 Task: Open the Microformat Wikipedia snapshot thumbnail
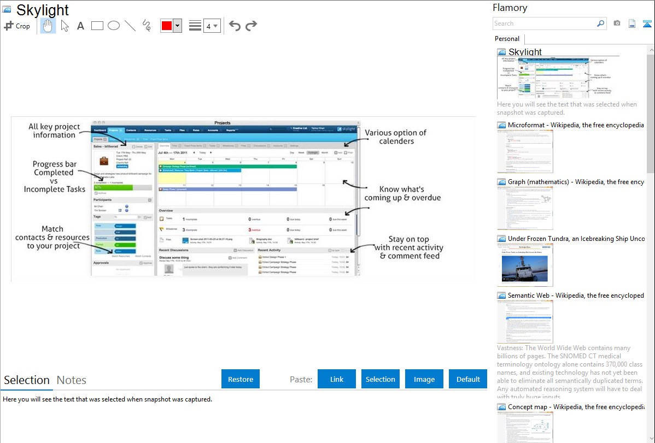[x=525, y=151]
